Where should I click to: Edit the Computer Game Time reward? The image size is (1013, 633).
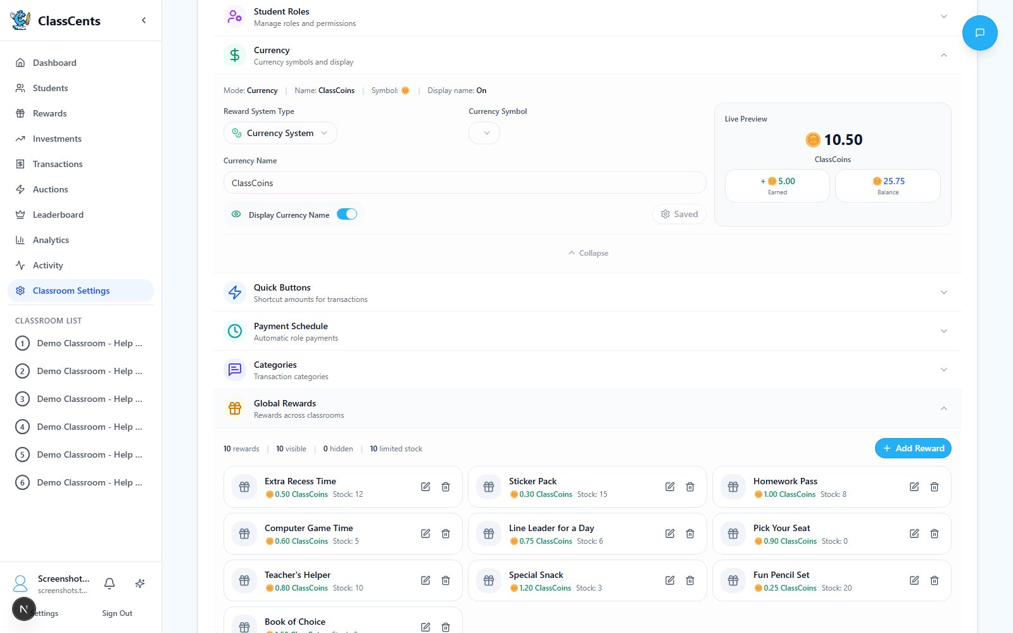425,534
